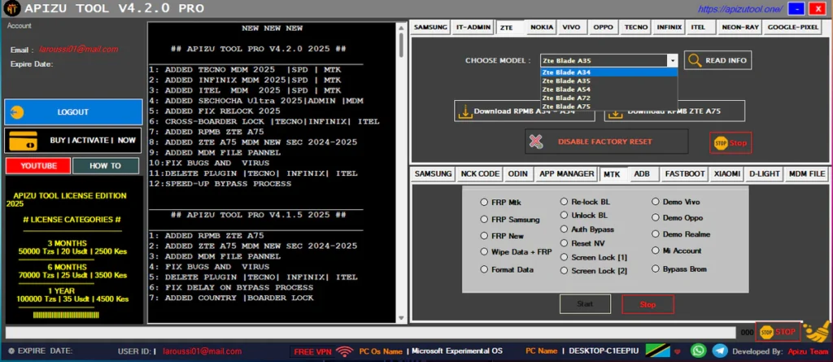Open the Telegram icon in status bar
The height and width of the screenshot is (362, 833).
coord(720,351)
